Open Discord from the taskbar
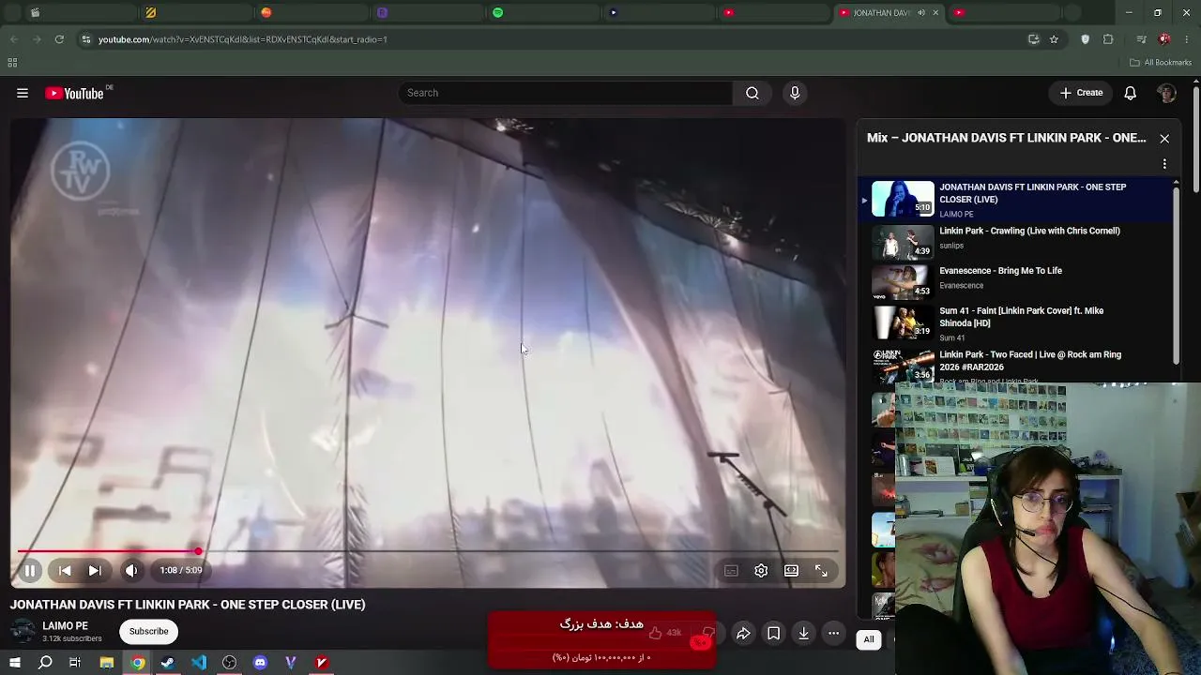Screen dimensions: 1201x675 (260, 663)
